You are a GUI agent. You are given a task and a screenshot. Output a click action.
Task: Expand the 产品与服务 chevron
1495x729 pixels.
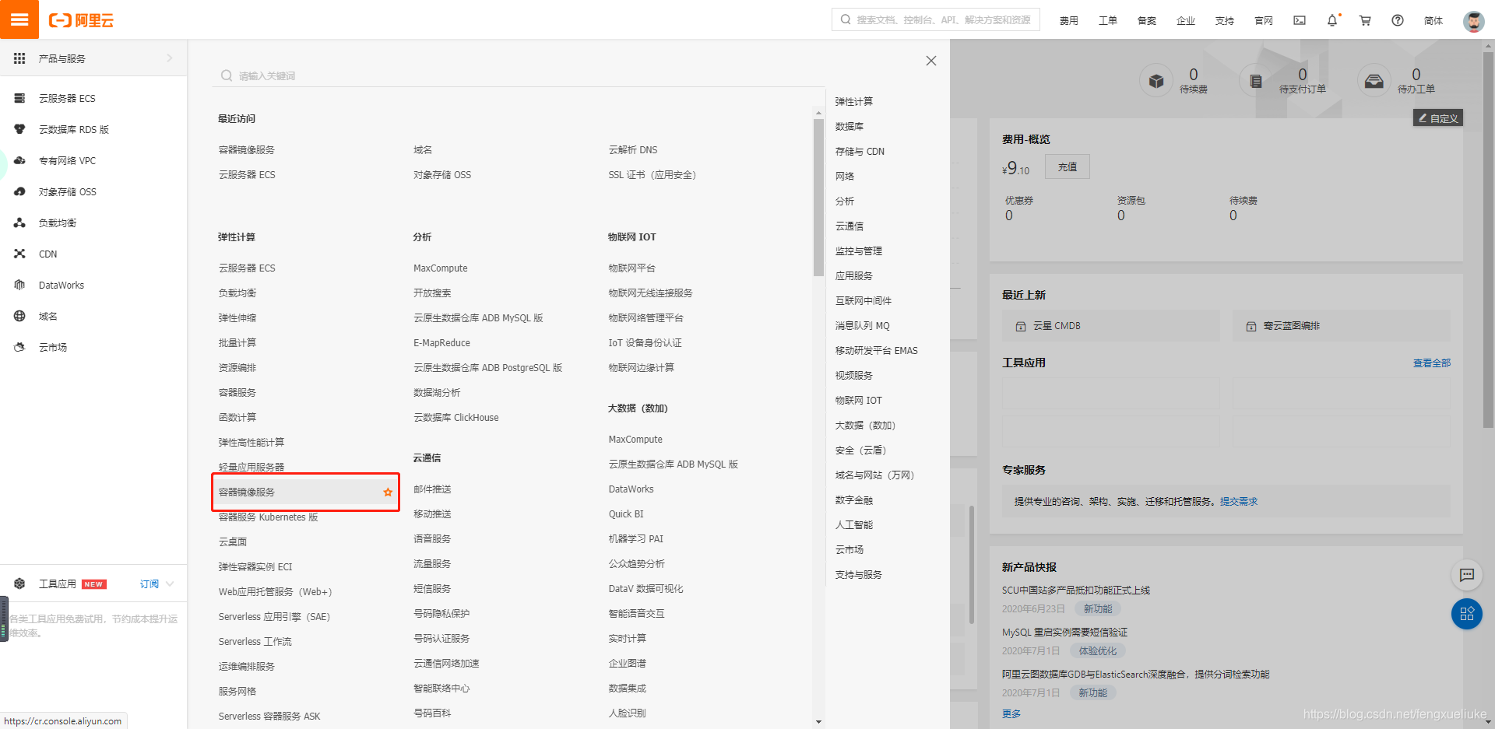(170, 58)
